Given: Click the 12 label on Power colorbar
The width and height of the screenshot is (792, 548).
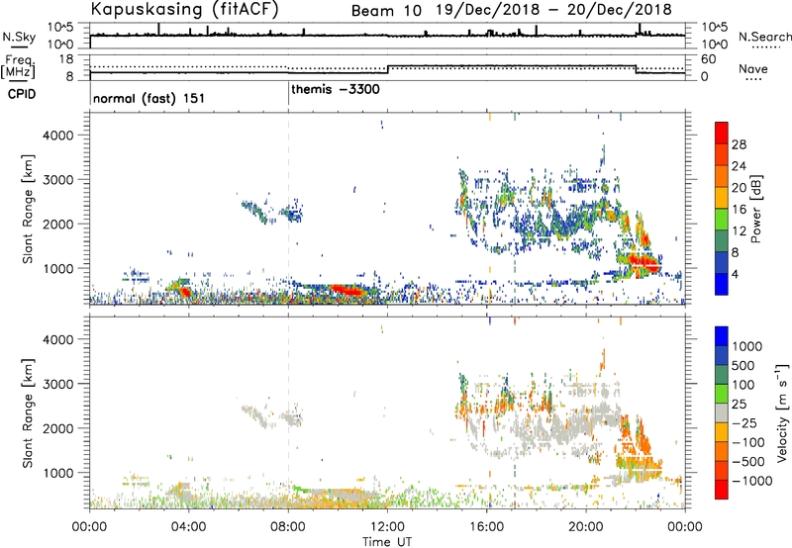Looking at the screenshot, I should [x=739, y=231].
